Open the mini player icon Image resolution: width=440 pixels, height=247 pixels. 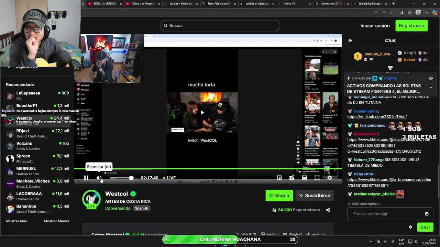click(x=279, y=178)
